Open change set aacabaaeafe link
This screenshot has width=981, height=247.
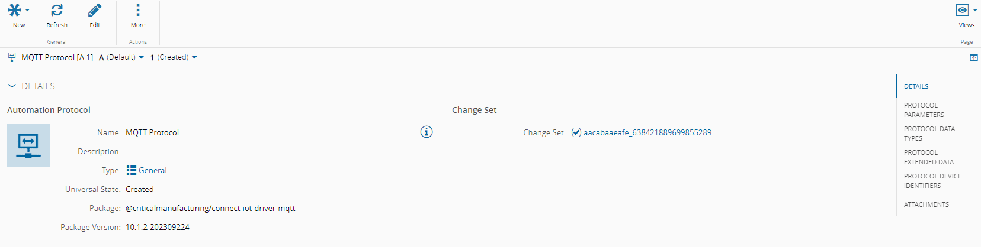647,132
